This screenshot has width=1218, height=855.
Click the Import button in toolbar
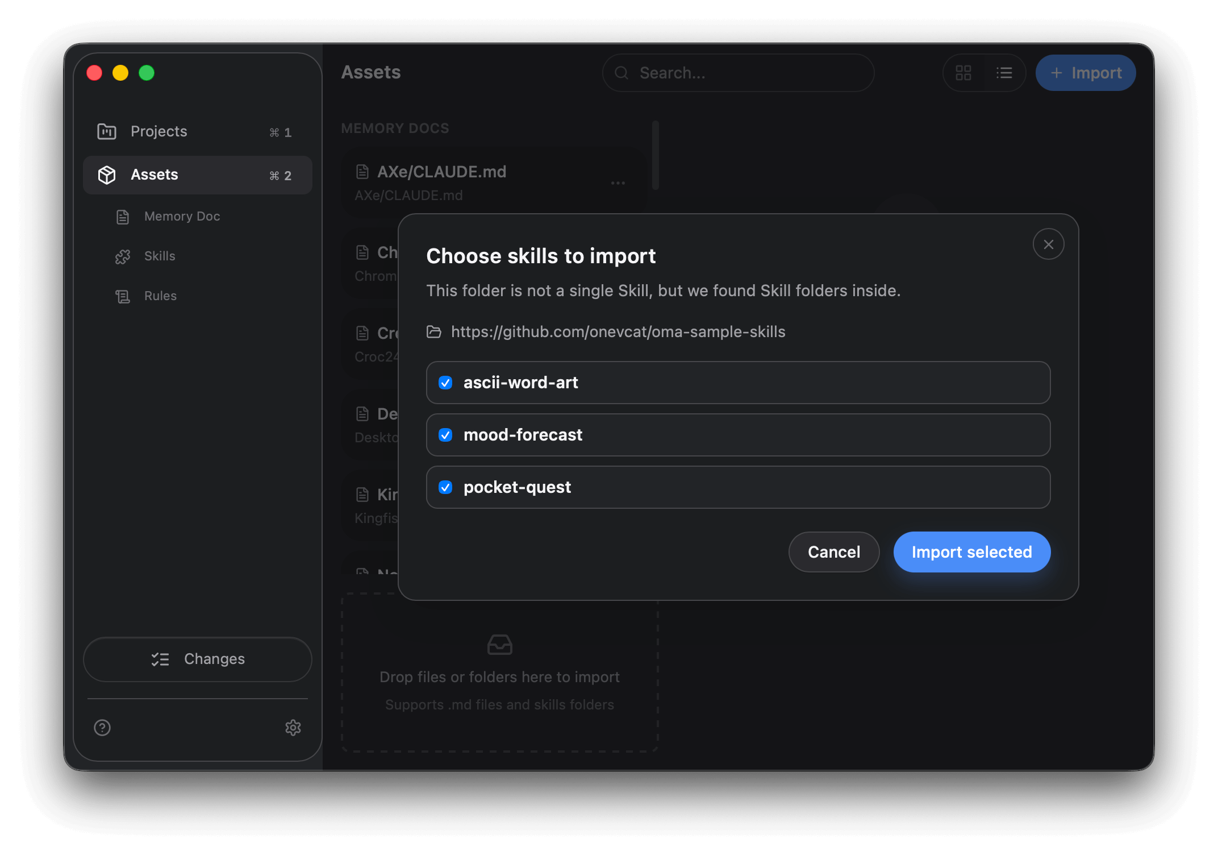[1085, 73]
